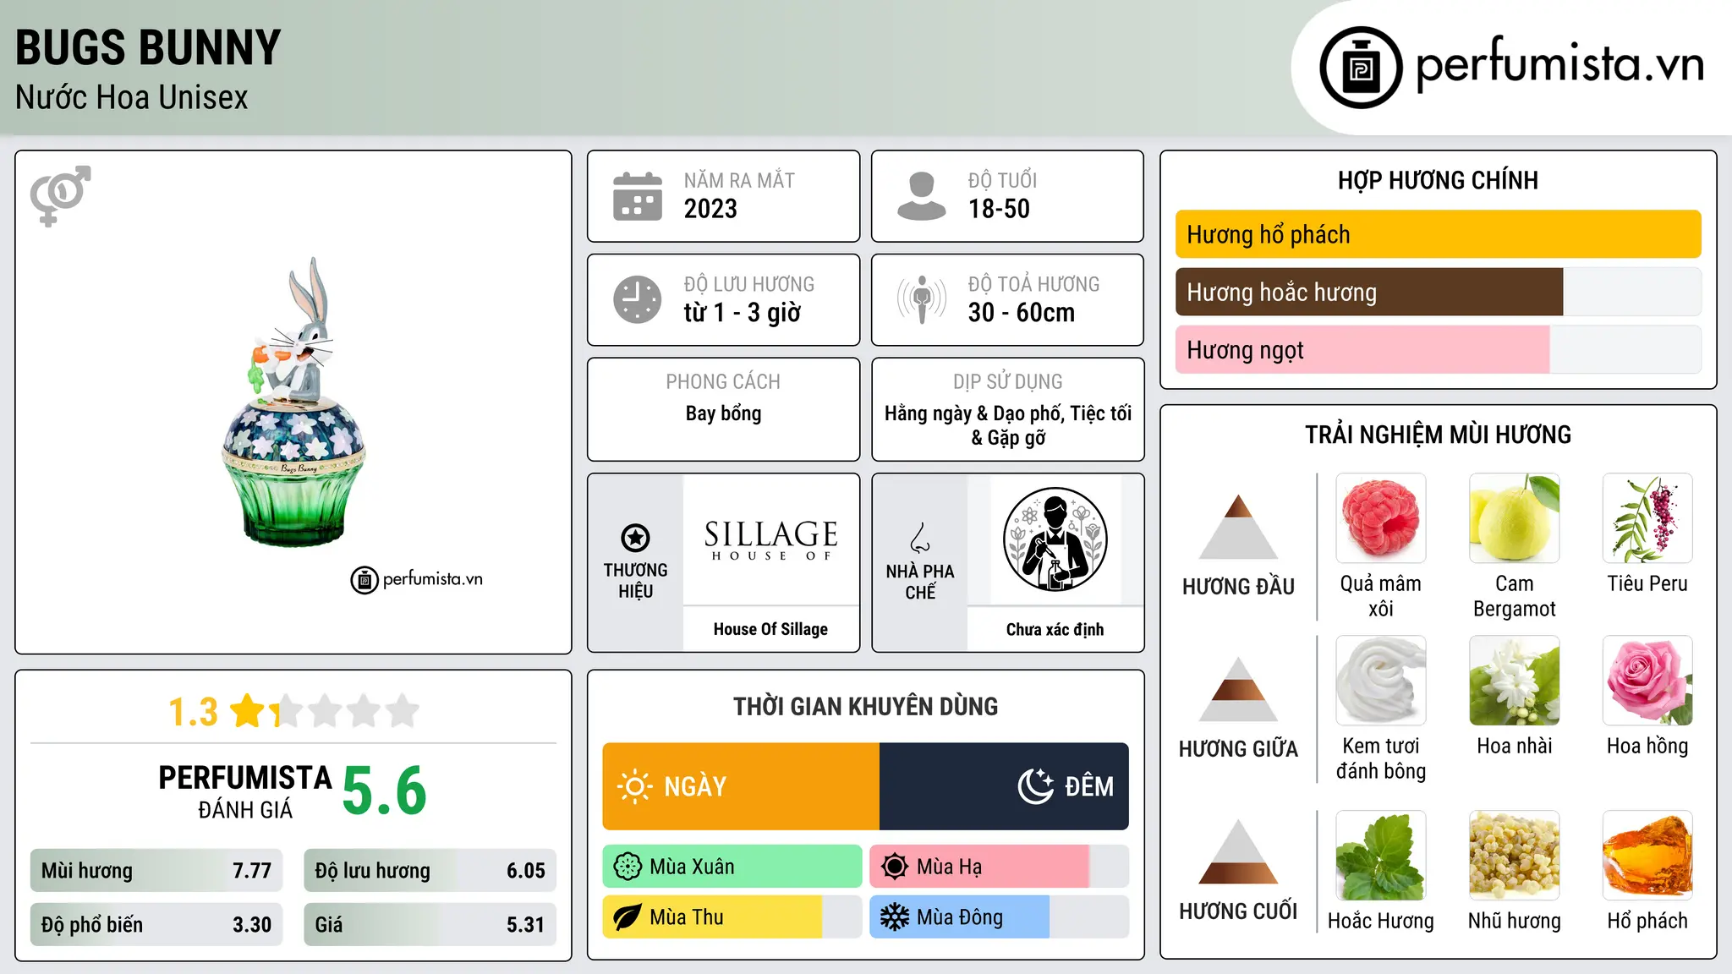Viewport: 1732px width, 974px height.
Task: Click the leaf icon for Mùa Thu
Action: point(628,917)
